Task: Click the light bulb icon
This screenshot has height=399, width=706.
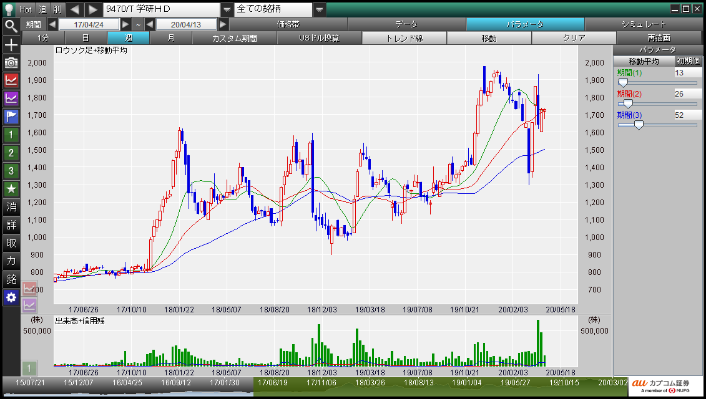Action: pyautogui.click(x=9, y=9)
